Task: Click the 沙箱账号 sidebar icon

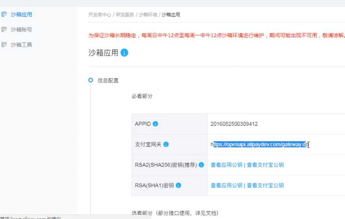Action: coord(4,29)
